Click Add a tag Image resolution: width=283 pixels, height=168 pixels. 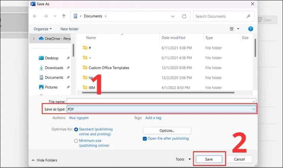153,118
